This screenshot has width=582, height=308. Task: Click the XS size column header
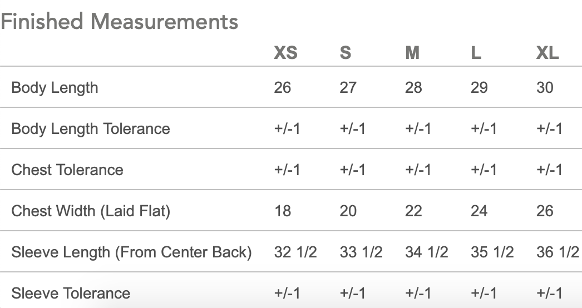(x=285, y=53)
